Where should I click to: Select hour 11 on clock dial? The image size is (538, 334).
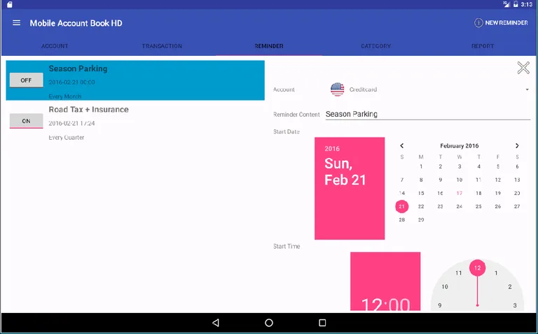point(458,273)
